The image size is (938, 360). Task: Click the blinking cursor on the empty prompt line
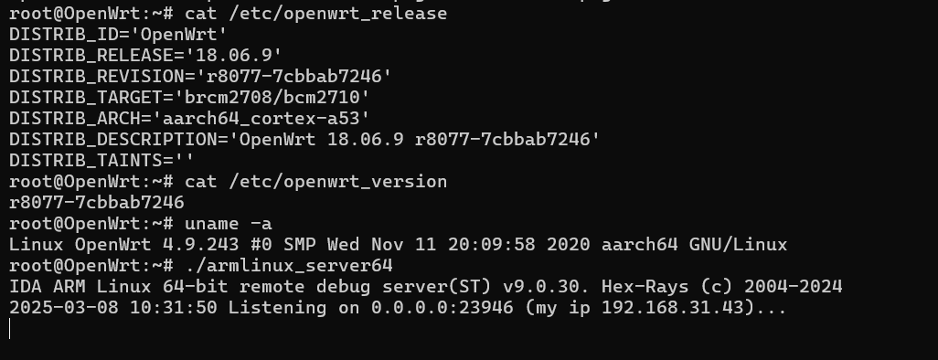click(x=10, y=328)
